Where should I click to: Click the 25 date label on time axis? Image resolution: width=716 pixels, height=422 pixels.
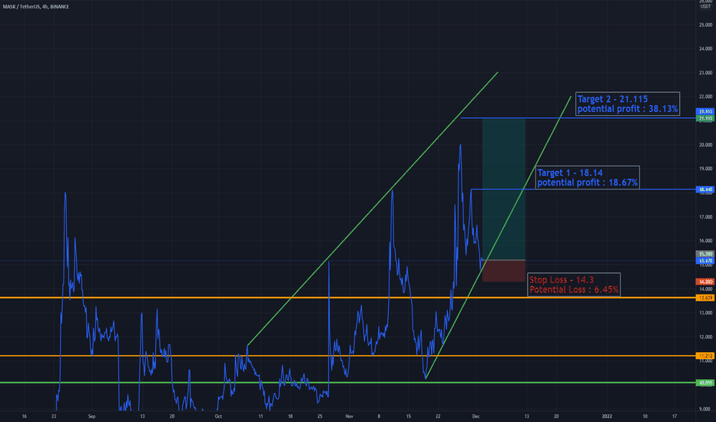pyautogui.click(x=320, y=417)
